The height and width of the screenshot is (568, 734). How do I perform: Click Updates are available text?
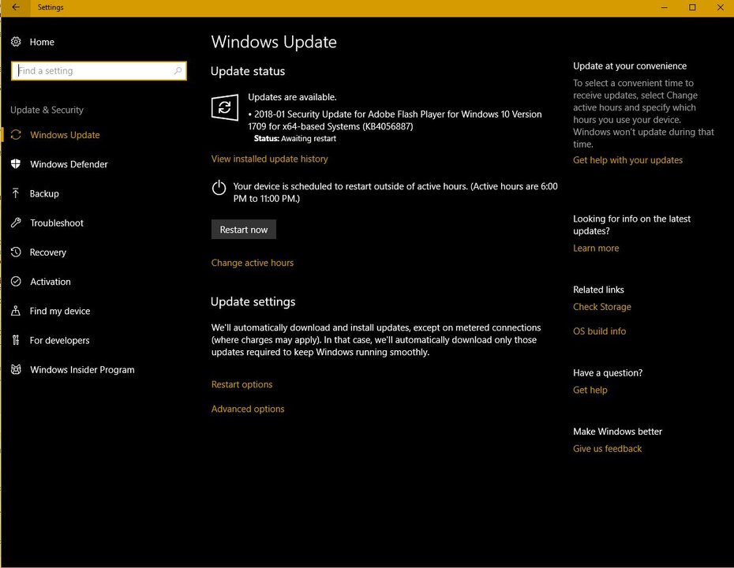(292, 97)
